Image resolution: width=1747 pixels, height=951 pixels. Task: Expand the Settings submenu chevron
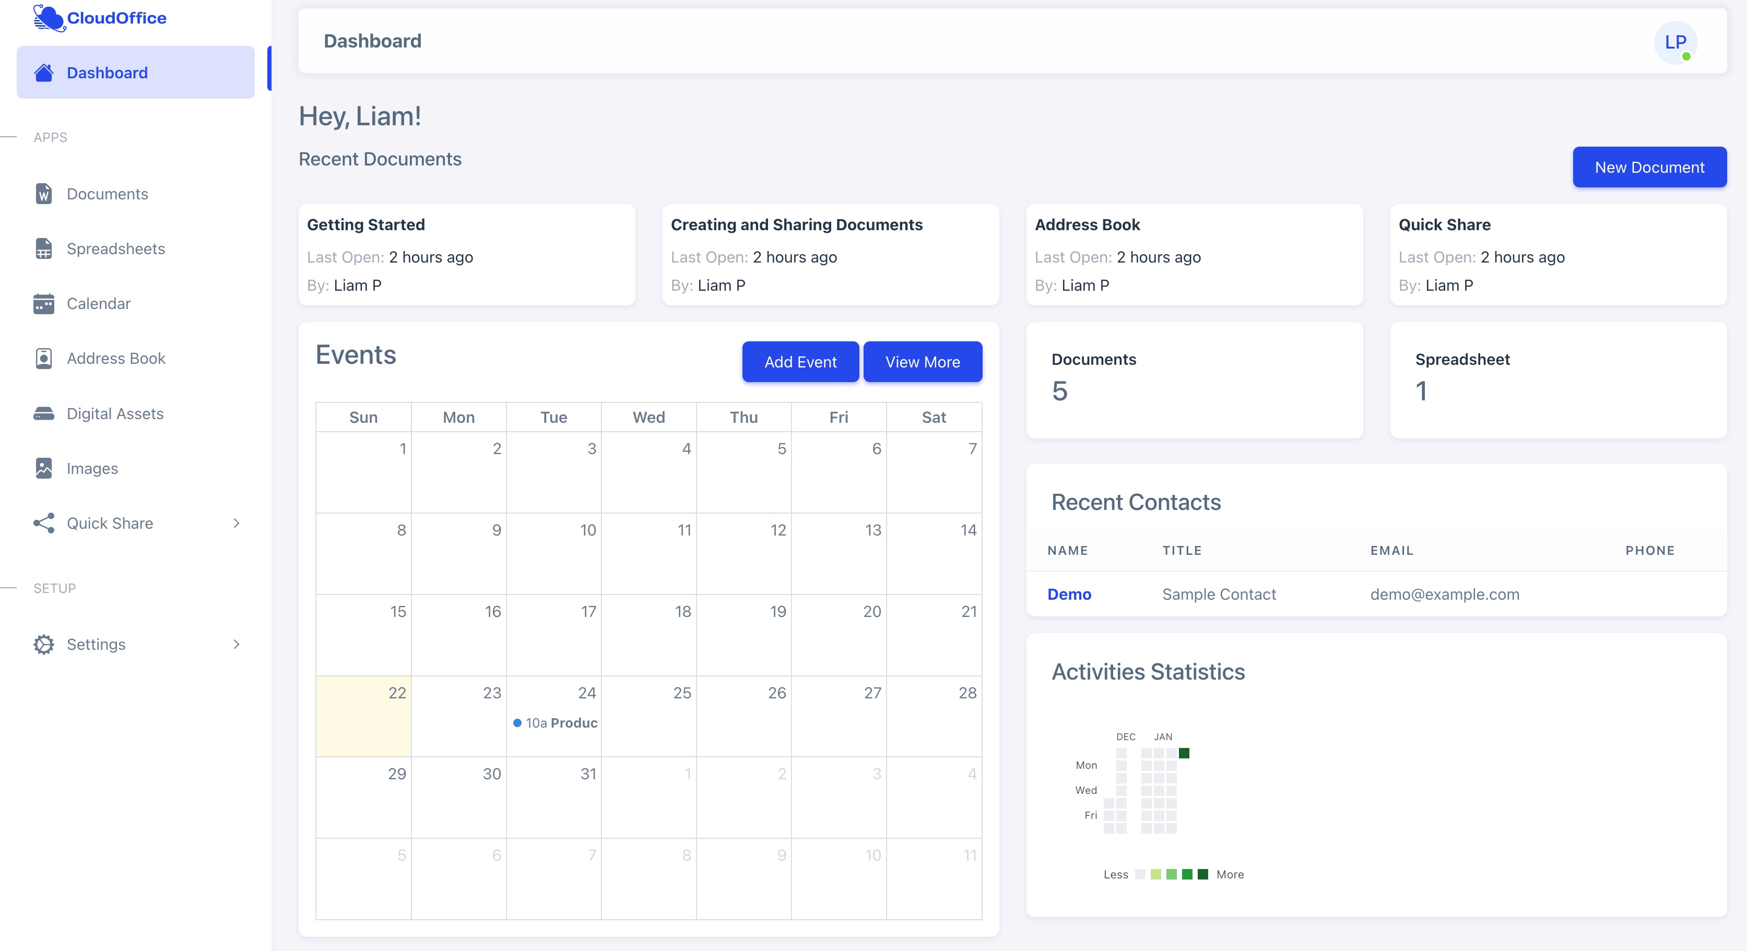click(x=236, y=645)
